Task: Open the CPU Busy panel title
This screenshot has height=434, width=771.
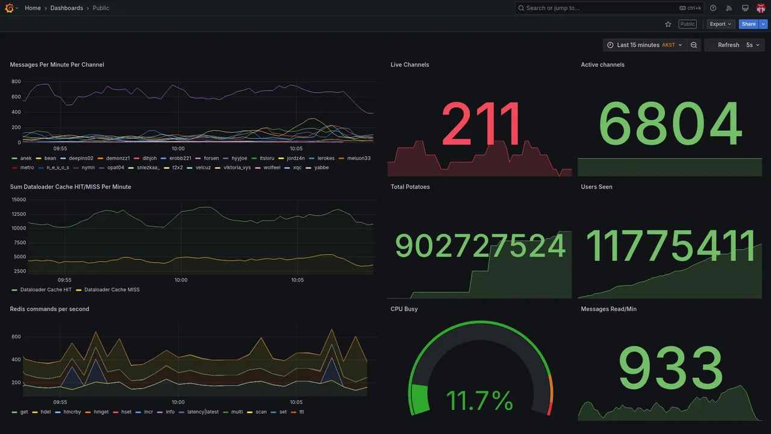Action: pyautogui.click(x=404, y=309)
